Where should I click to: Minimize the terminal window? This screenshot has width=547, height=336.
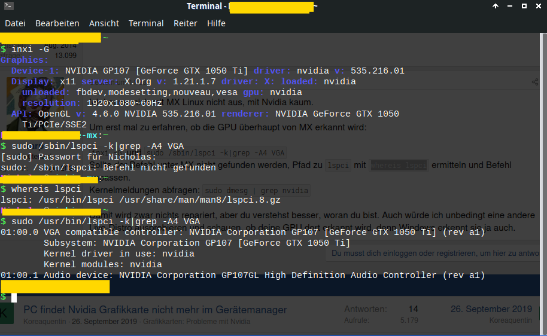click(510, 6)
